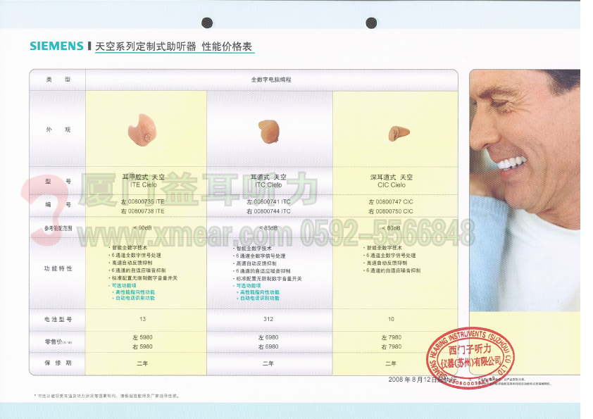Open the ITE Cielo hearing aid image
The image size is (593, 419).
(x=142, y=130)
